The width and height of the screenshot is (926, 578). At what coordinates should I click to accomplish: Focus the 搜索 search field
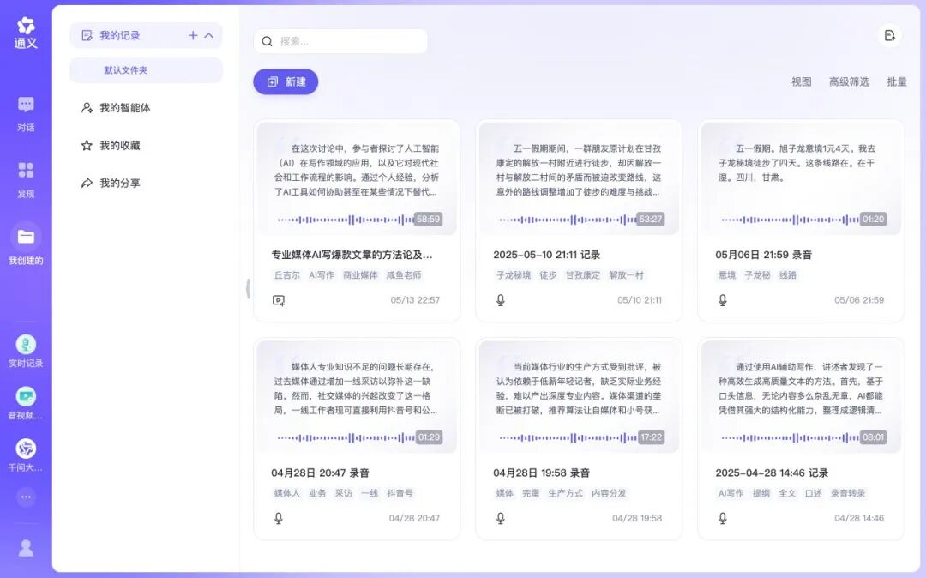pos(340,41)
